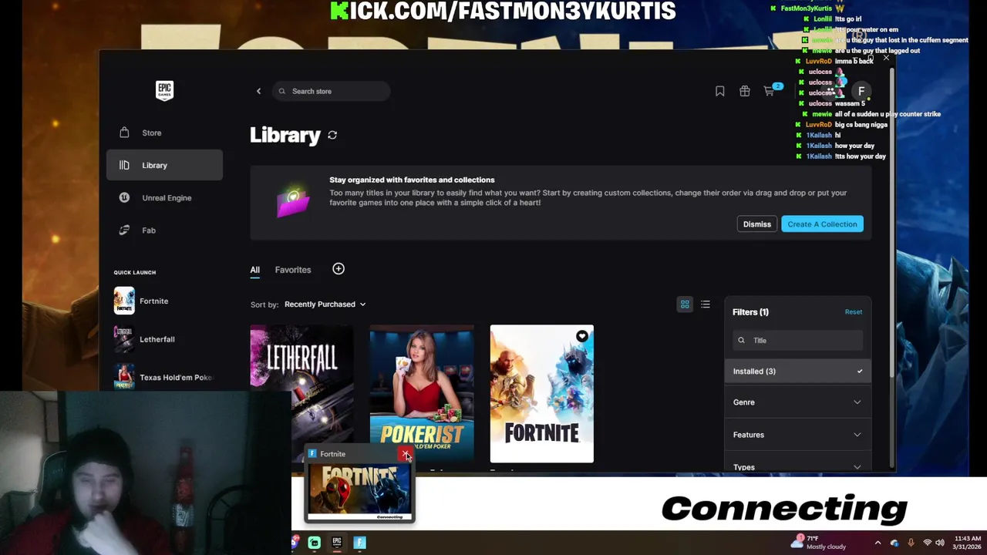The image size is (987, 555).
Task: Click the Epic Games taskbar icon
Action: 337,543
